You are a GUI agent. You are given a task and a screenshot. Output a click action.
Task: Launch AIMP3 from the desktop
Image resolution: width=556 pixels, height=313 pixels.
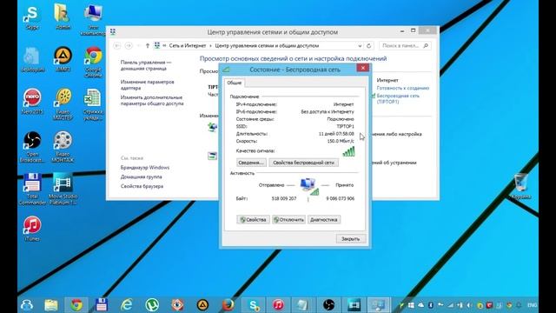pyautogui.click(x=63, y=59)
